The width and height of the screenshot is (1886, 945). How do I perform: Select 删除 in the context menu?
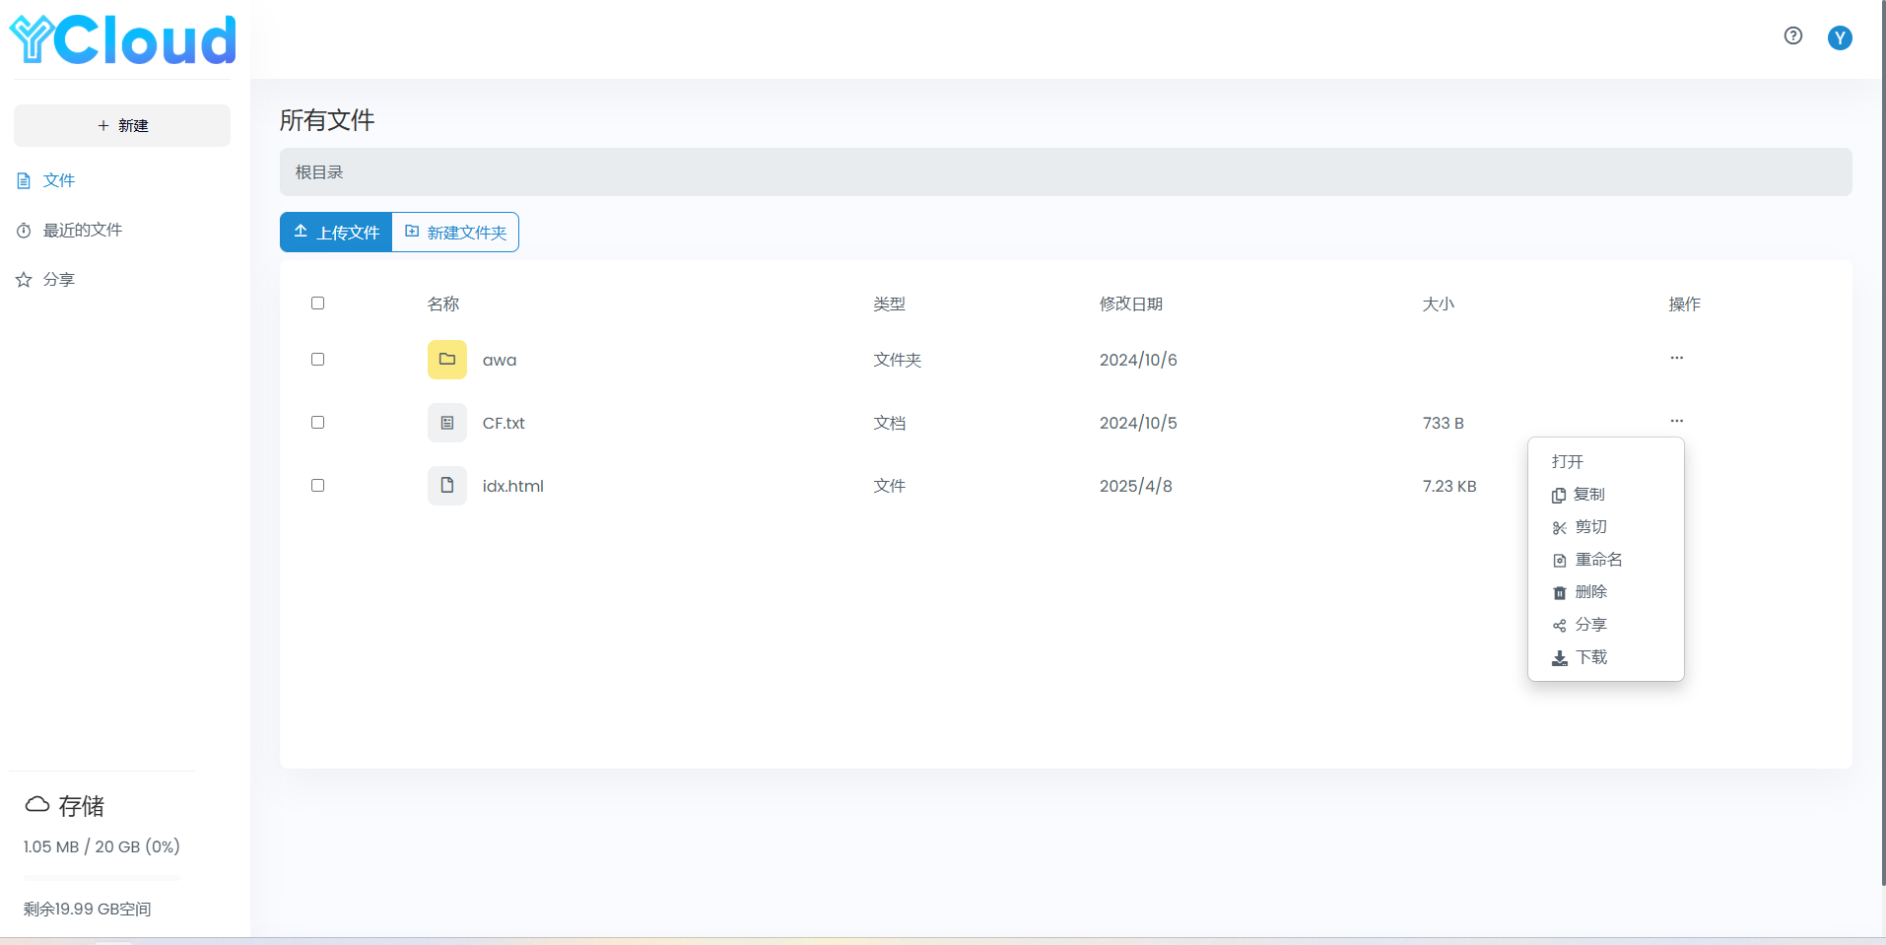(x=1589, y=592)
